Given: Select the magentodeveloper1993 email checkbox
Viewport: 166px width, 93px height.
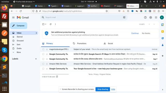Looking at the screenshot, I should tap(43, 49).
